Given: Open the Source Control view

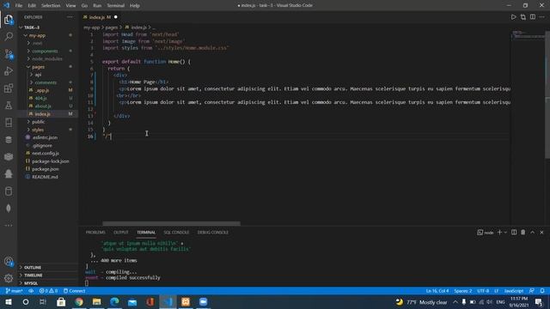Looking at the screenshot, I should pyautogui.click(x=9, y=53).
